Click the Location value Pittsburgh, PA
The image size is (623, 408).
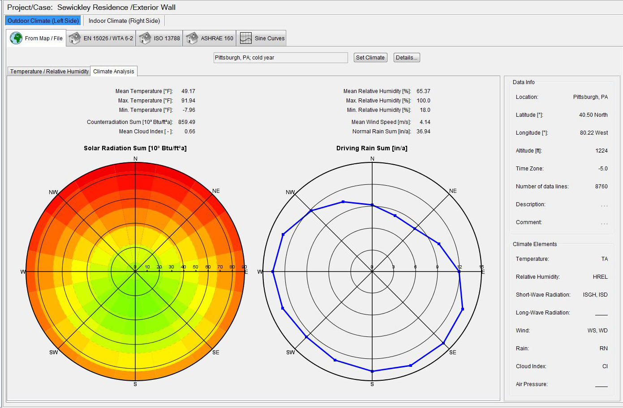(590, 97)
